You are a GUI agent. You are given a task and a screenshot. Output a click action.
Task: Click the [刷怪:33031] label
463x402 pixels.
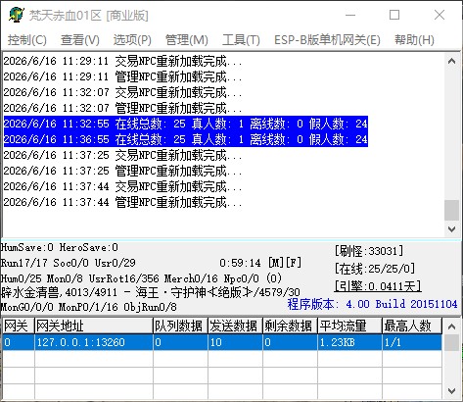369,251
